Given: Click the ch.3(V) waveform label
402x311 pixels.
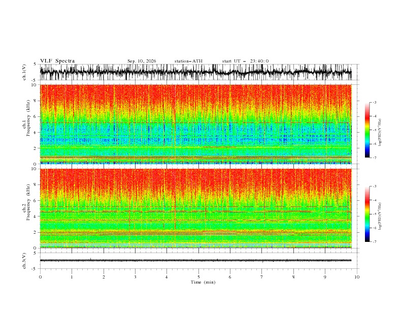Looking at the screenshot, I should pyautogui.click(x=24, y=261).
